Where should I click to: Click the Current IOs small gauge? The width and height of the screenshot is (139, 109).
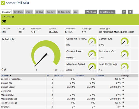[x=125, y=41]
